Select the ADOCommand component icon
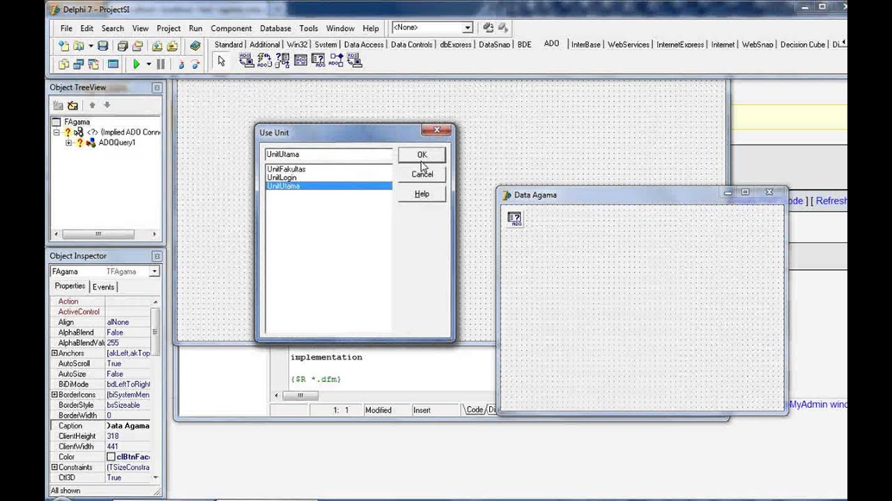Image resolution: width=892 pixels, height=501 pixels. (265, 61)
